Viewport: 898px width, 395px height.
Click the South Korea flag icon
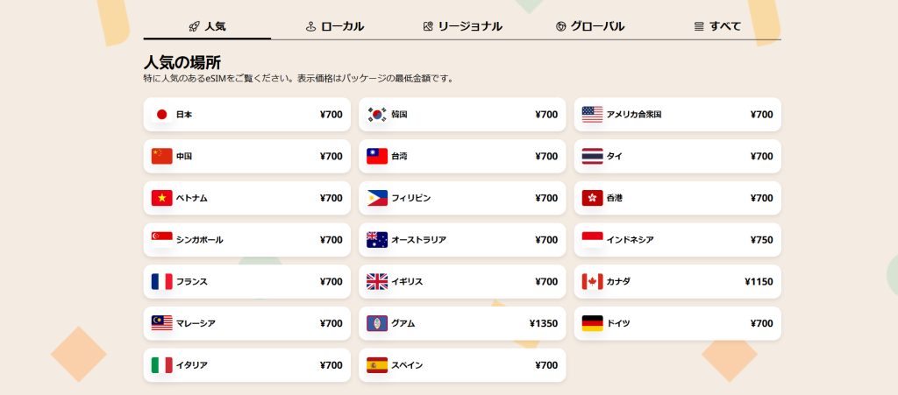click(x=377, y=115)
